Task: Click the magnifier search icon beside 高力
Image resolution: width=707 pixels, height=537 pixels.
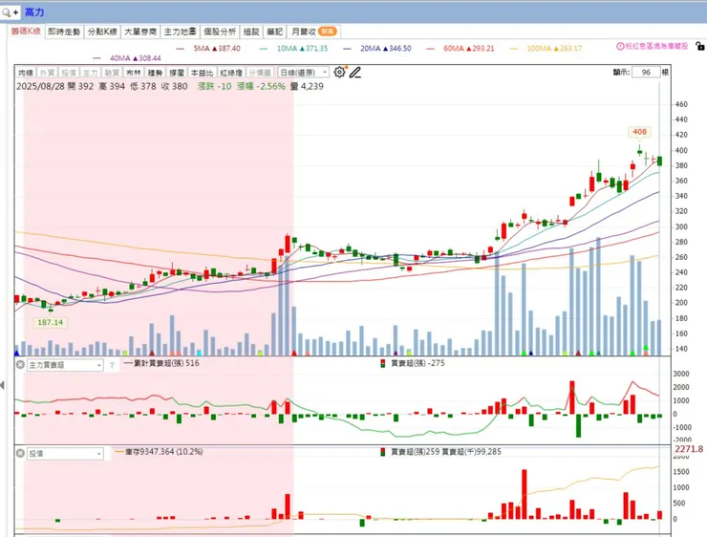Action: pos(7,12)
